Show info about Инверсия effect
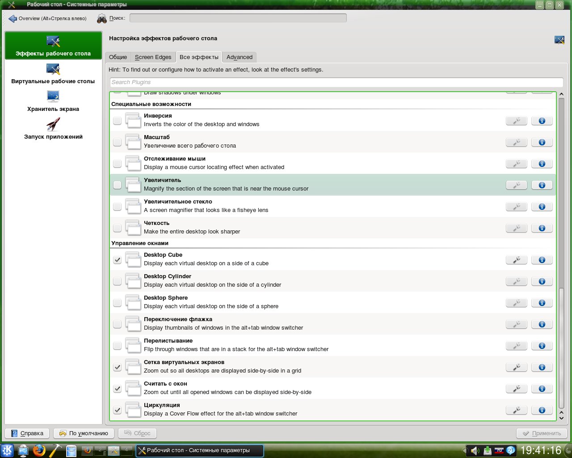Screen dimensions: 572x458 [542, 121]
